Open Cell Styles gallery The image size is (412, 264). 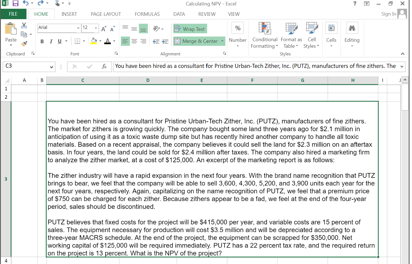[x=312, y=35]
